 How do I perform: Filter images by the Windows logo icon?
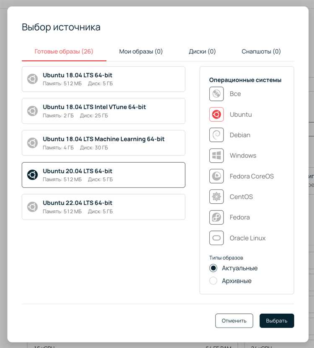(x=216, y=156)
